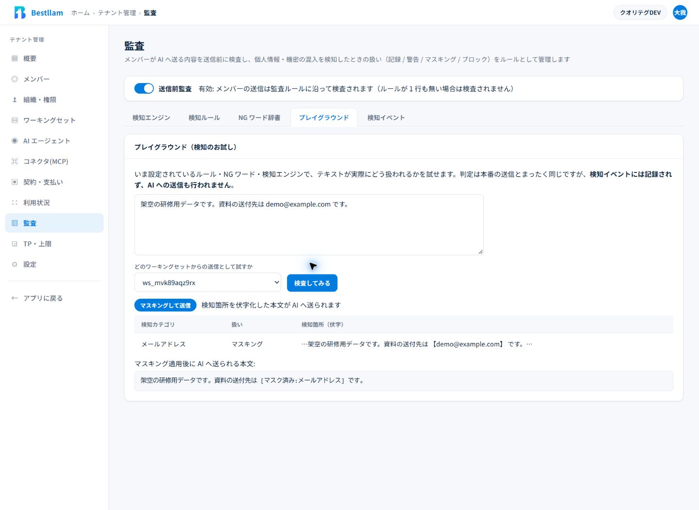Viewport: 699px width, 510px height.
Task: Click the コネクタ(MCP) icon
Action: (15, 161)
